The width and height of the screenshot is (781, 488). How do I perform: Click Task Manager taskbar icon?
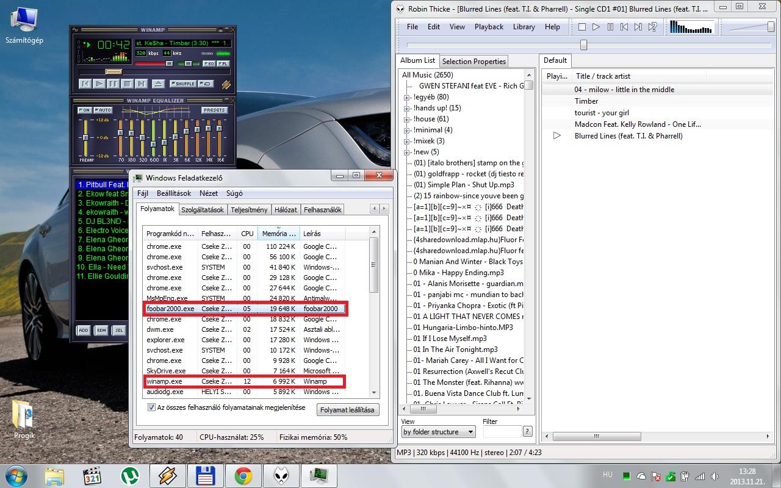[x=319, y=476]
